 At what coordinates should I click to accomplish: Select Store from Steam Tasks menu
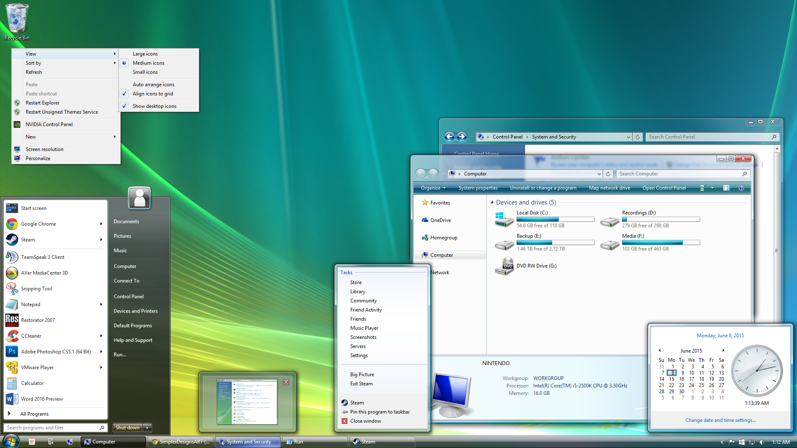pos(356,282)
